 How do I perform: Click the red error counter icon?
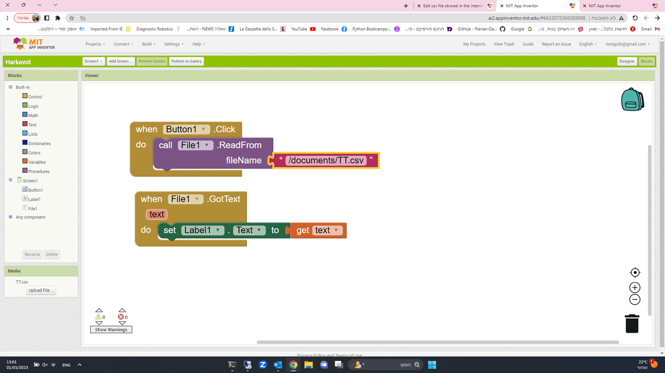point(121,317)
